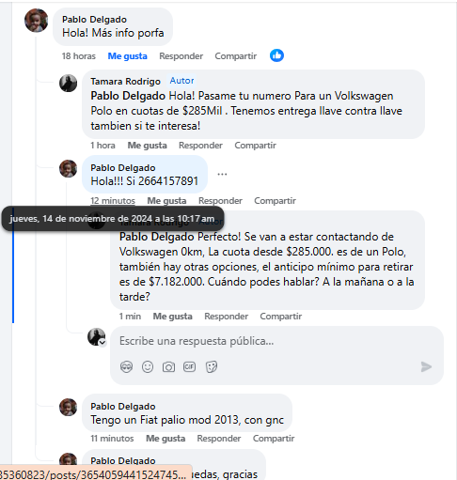Like Tamara's Volkswagen Polo reply

click(148, 146)
